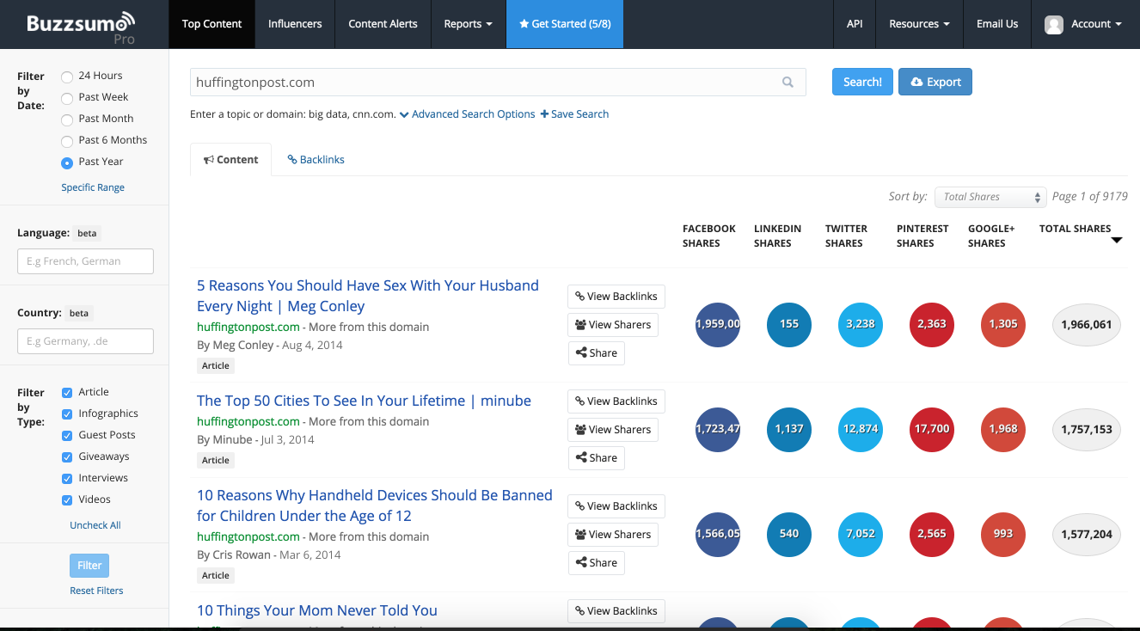Click the BuzzSumo Pro logo

click(82, 26)
